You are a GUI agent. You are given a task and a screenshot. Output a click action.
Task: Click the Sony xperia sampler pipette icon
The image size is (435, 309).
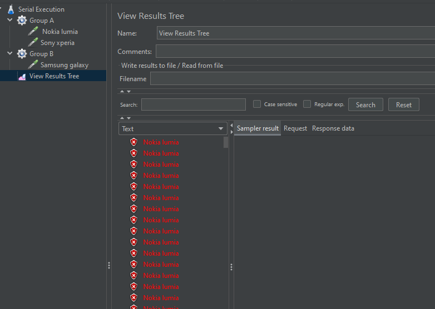tap(33, 43)
